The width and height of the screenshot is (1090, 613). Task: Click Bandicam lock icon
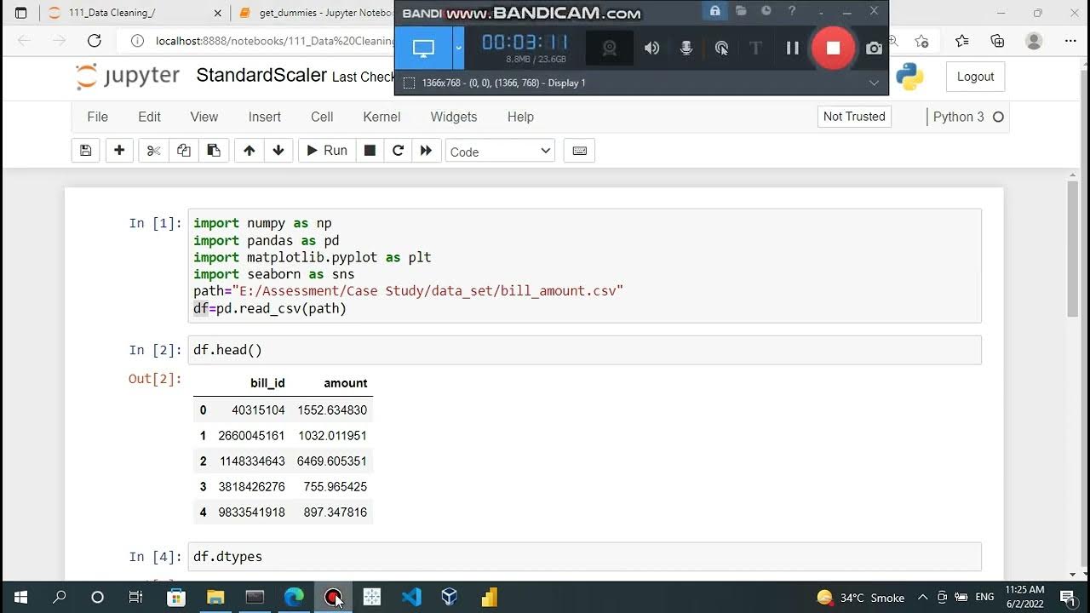point(715,11)
